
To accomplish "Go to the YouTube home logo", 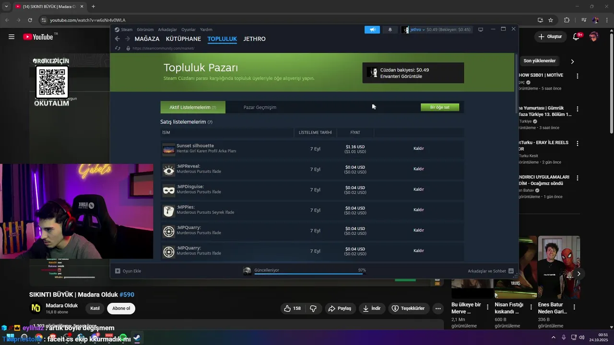I will tap(37, 37).
